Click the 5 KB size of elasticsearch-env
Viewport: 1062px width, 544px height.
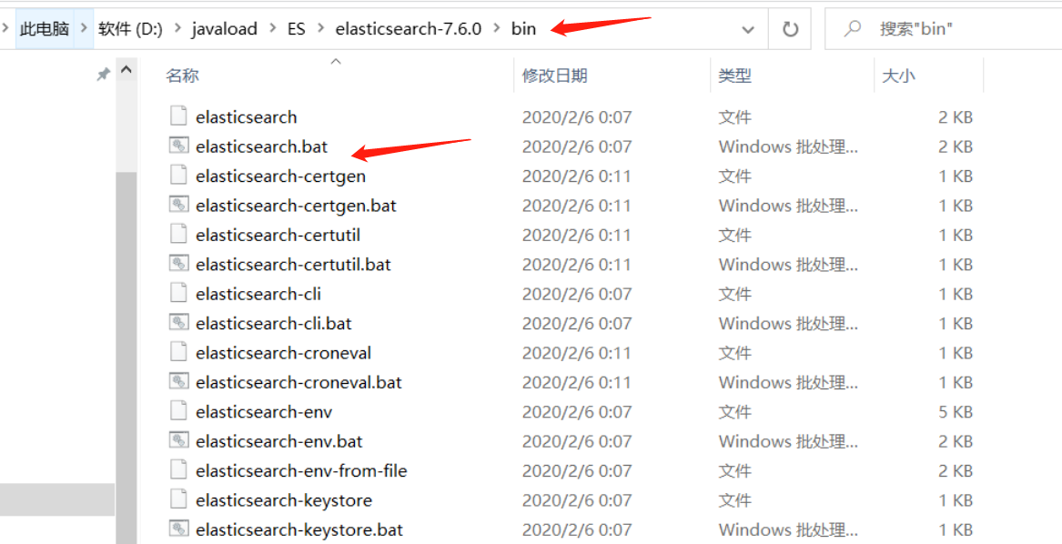point(956,412)
